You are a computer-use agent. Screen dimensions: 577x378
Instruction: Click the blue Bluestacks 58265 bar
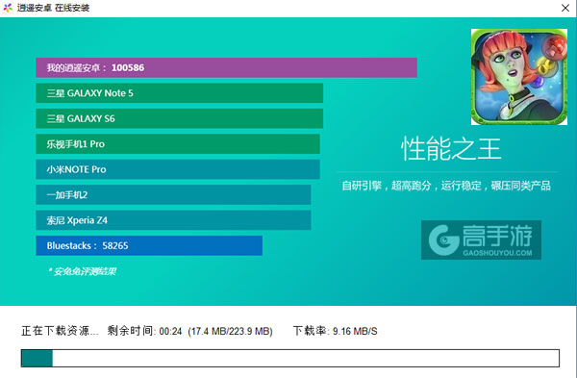(149, 245)
